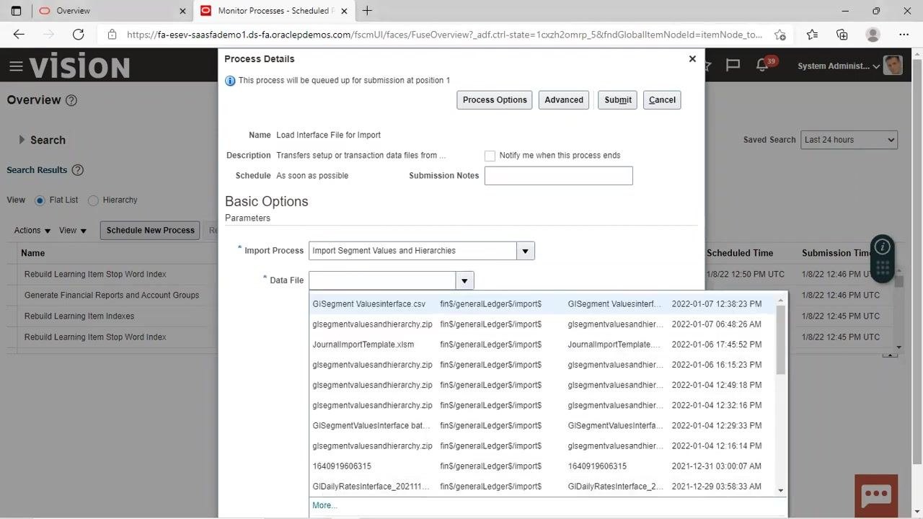
Task: Open browser collections icon
Action: [x=842, y=34]
